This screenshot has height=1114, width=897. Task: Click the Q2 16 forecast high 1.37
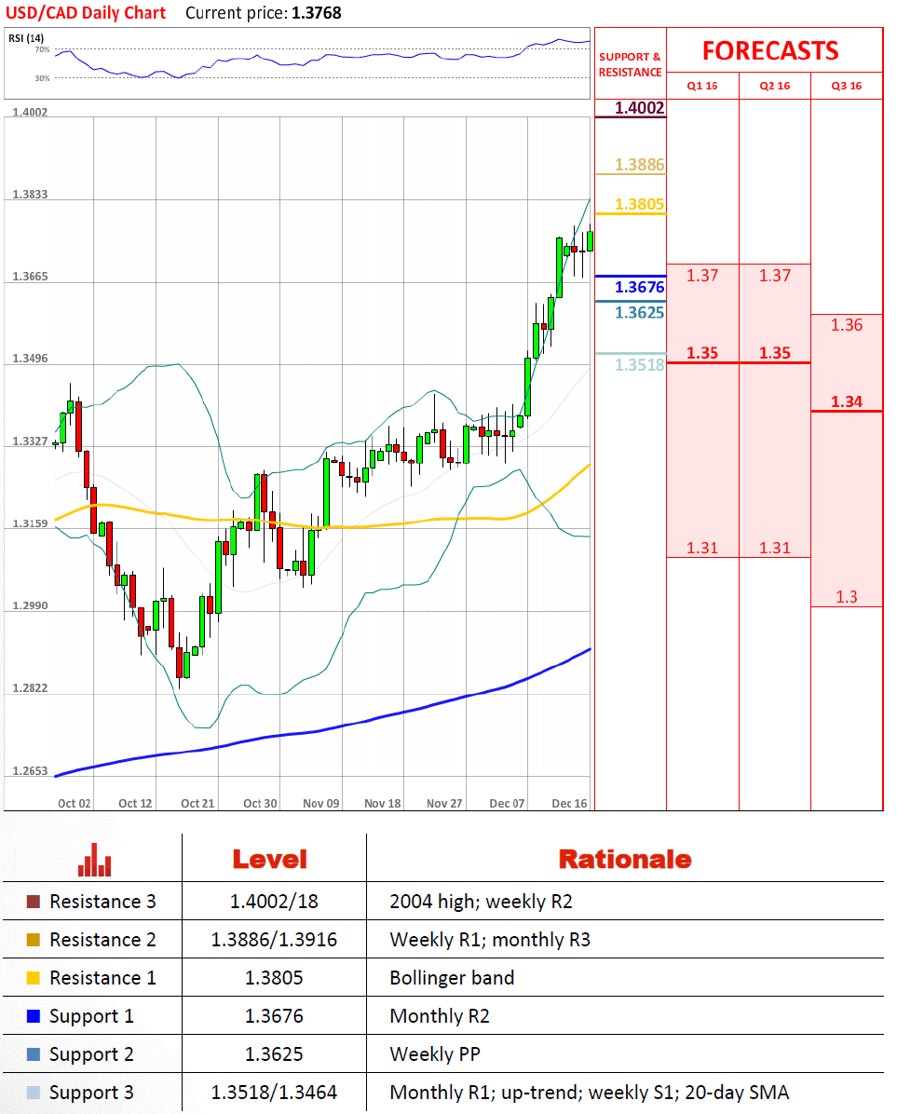775,276
